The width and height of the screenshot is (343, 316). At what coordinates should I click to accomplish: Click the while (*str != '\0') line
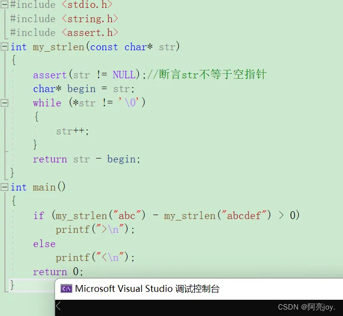pyautogui.click(x=89, y=103)
